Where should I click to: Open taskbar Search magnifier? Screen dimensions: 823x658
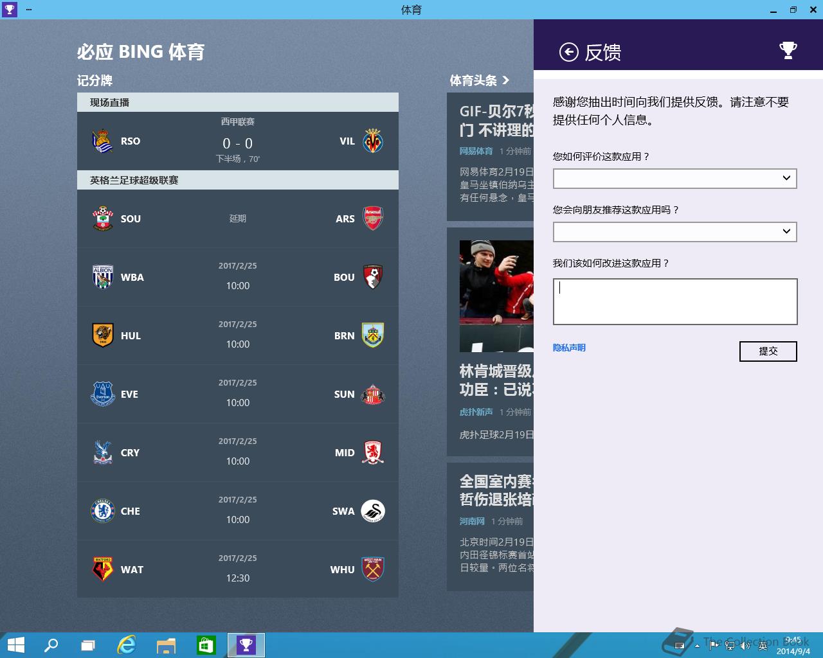pos(51,645)
